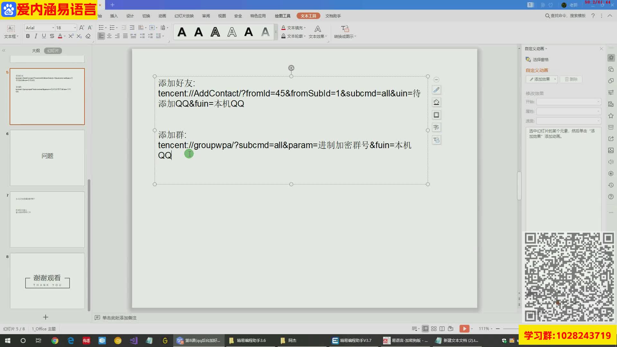Click the shape outline floating icon
617x347 pixels.
(x=436, y=115)
